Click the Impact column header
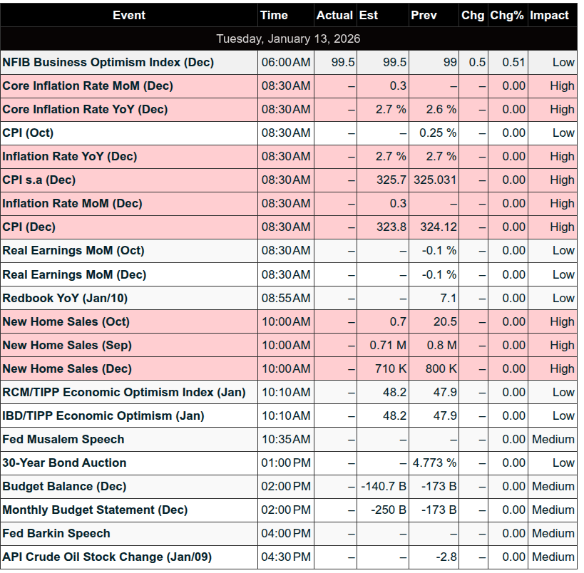 [549, 15]
